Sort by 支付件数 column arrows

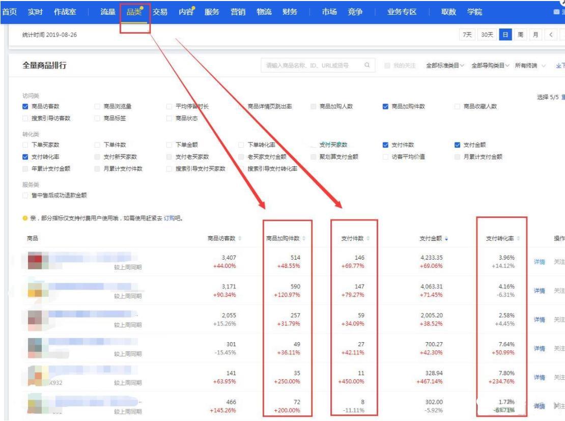368,239
